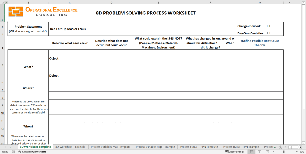Switch to Page Break Preview icon

pyautogui.click(x=267, y=152)
